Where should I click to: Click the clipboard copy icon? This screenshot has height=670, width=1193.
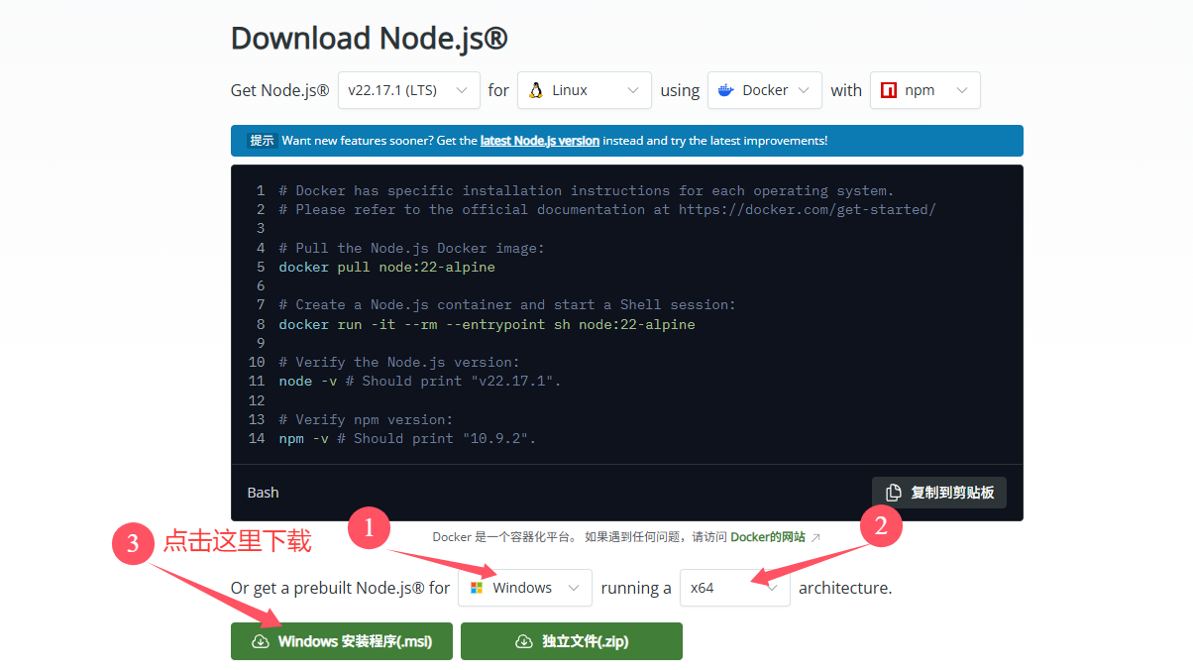coord(894,493)
